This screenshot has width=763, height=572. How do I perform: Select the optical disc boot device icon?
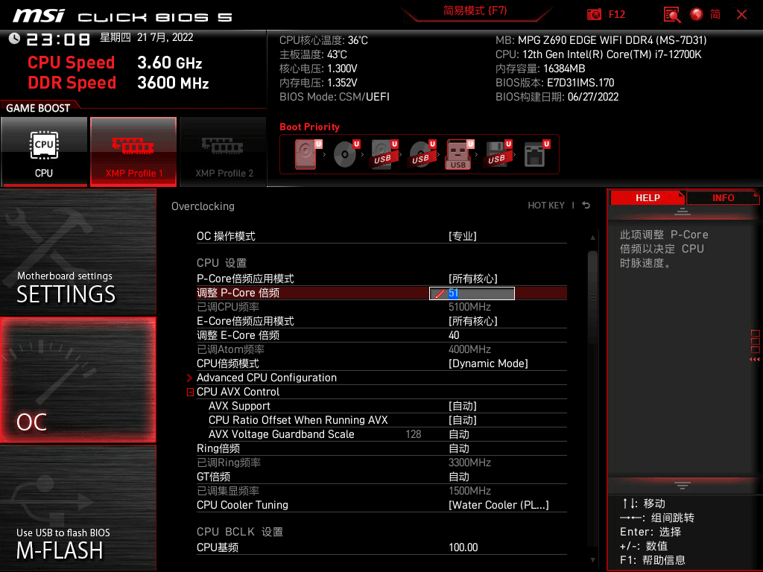coord(346,154)
